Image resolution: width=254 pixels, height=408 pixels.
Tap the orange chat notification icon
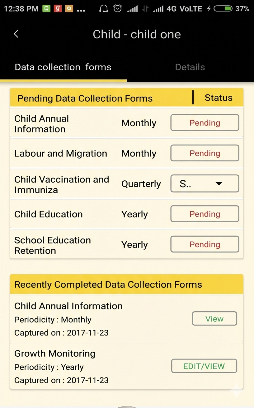(x=69, y=9)
